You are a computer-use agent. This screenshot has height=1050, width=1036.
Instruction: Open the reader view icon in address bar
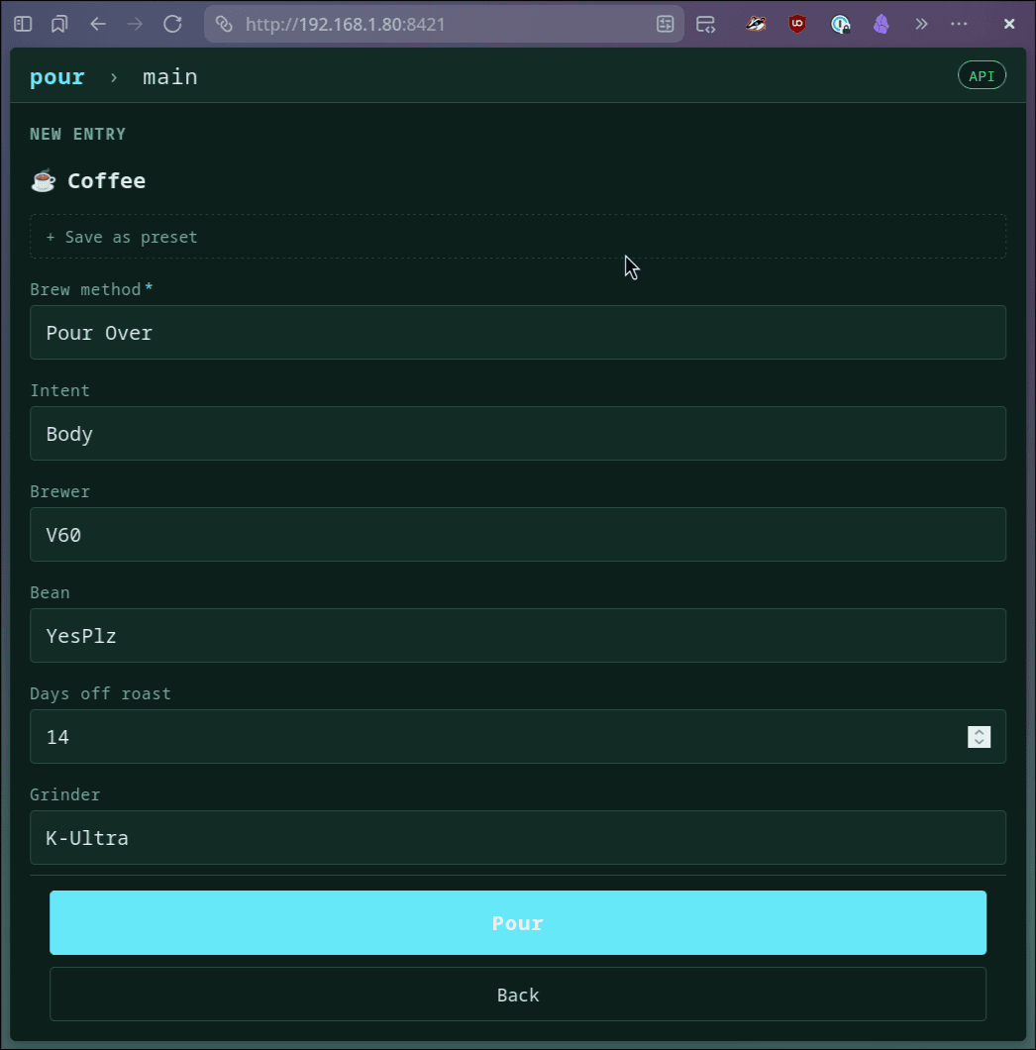pos(665,24)
